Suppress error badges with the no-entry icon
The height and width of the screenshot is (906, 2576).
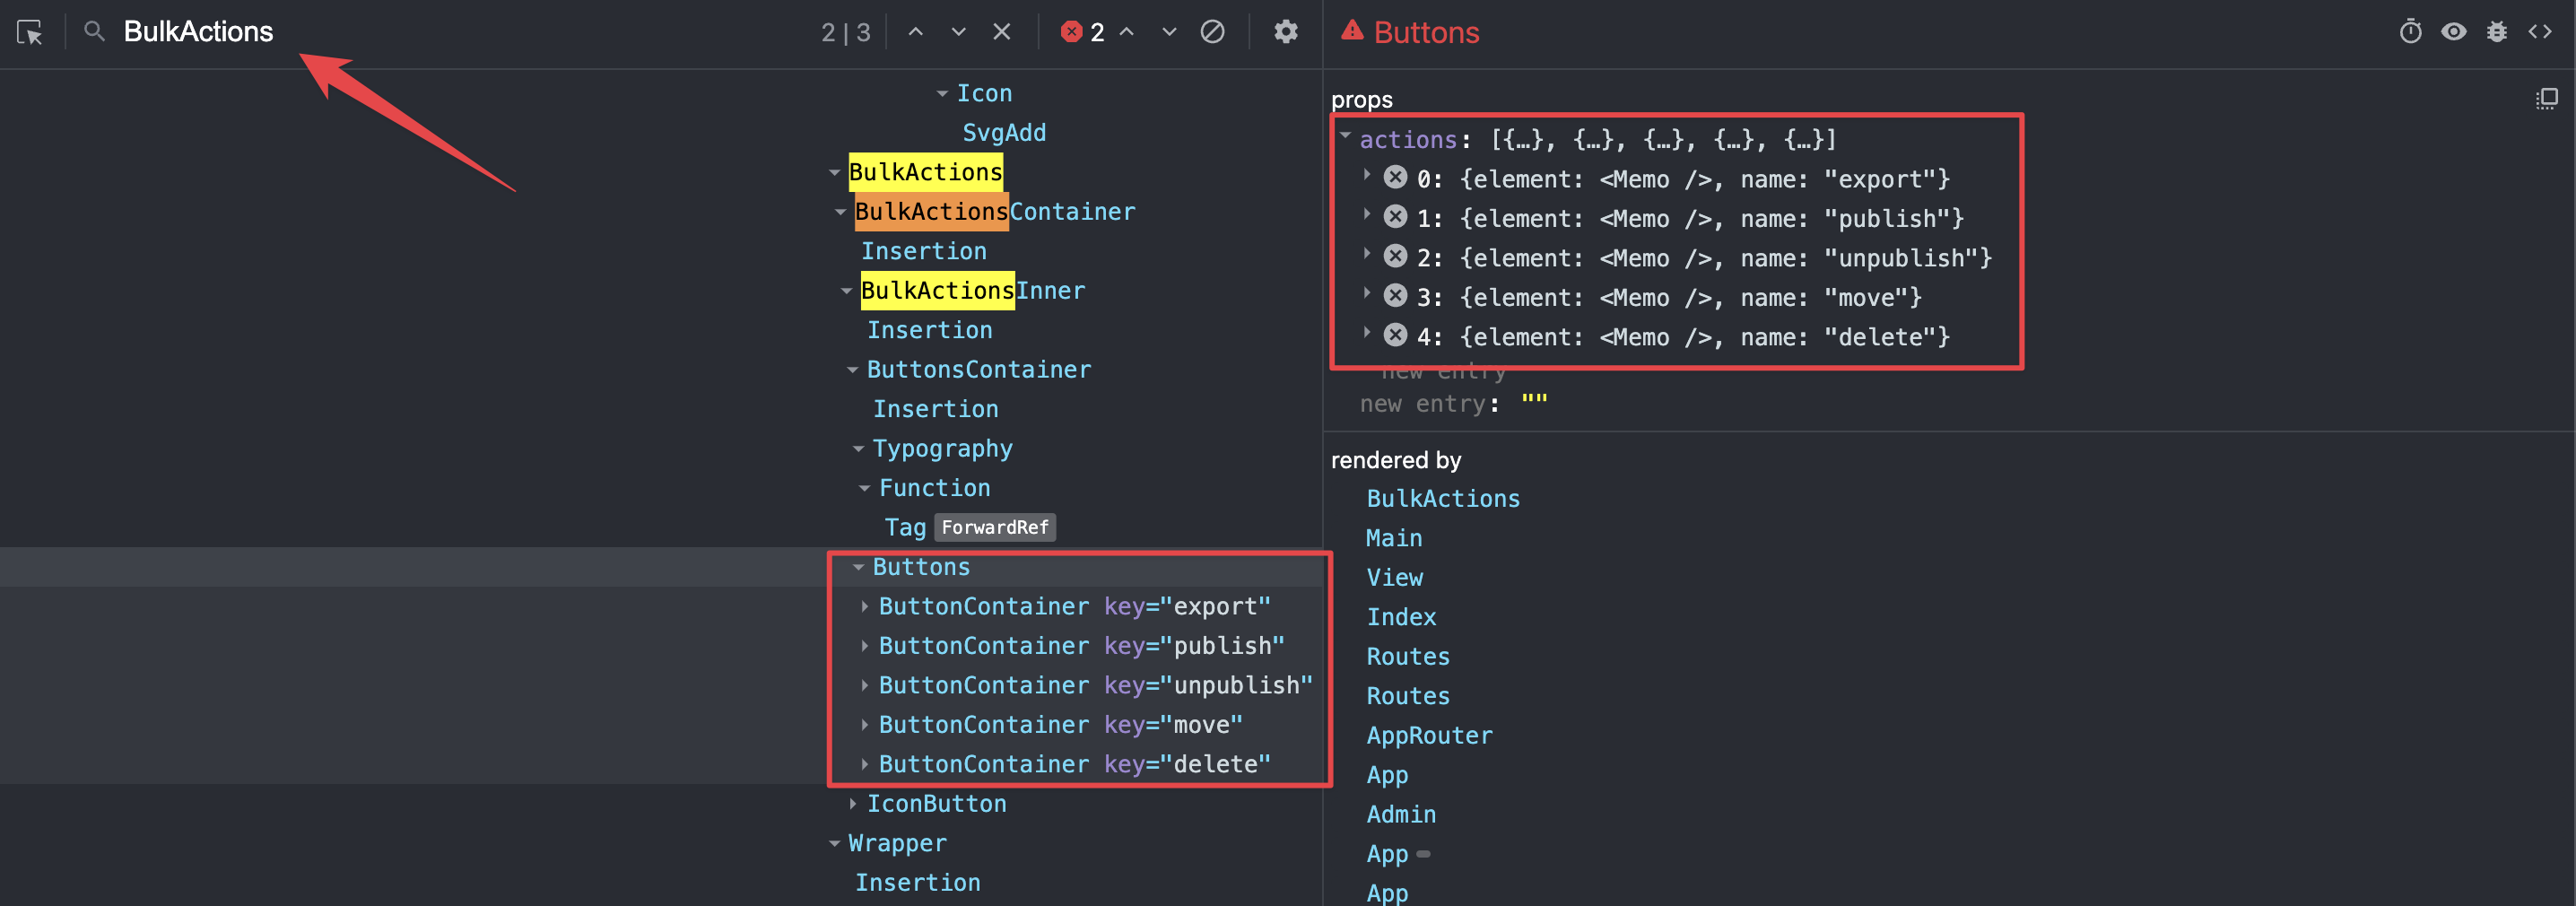point(1213,31)
